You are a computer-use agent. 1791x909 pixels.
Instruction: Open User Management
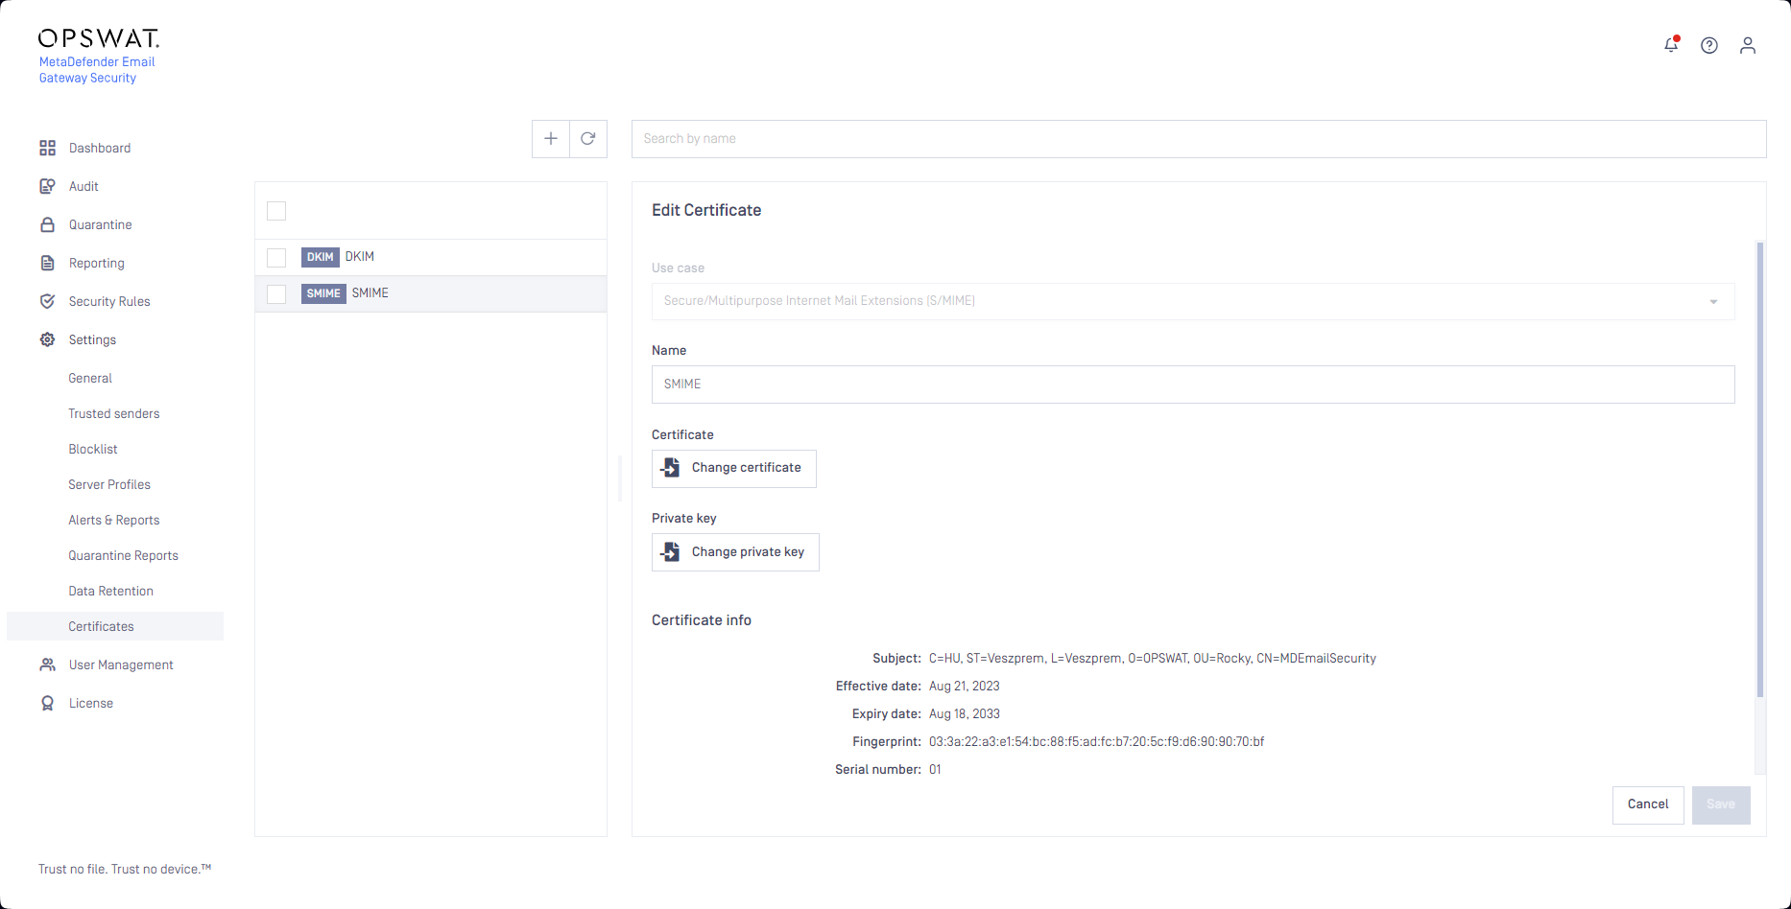pos(121,664)
